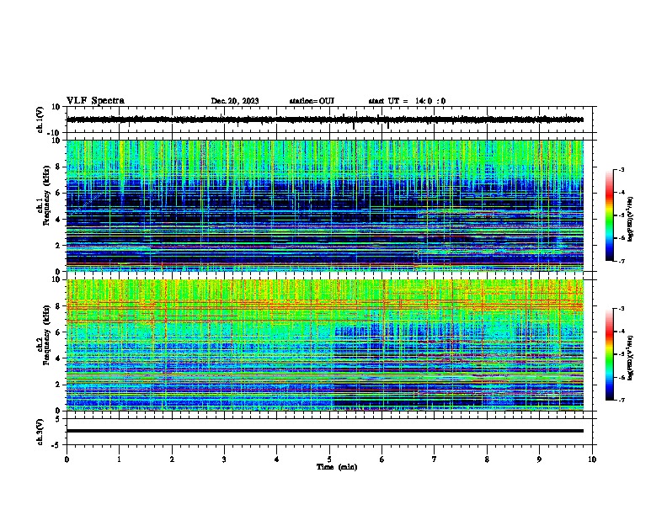Viewport: 667px width, 515px height.
Task: Click the ch.1 "Frequency (kHz)" axis label
Action: point(46,195)
